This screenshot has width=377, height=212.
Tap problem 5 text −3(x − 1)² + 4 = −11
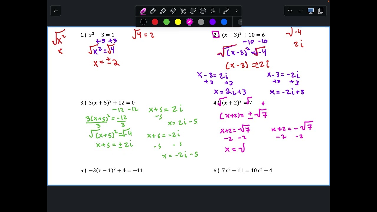[116, 170]
